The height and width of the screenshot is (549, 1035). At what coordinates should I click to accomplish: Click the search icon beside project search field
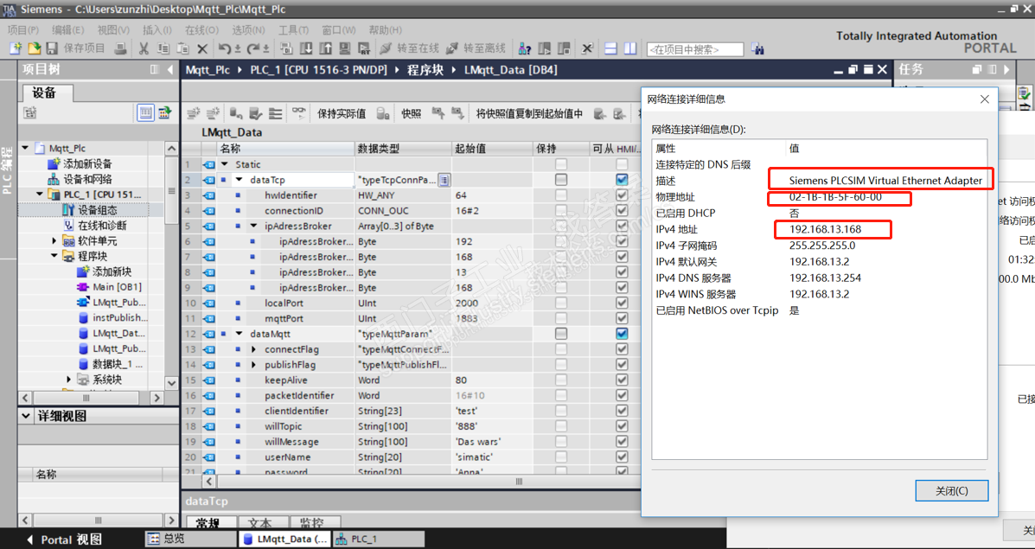(757, 48)
